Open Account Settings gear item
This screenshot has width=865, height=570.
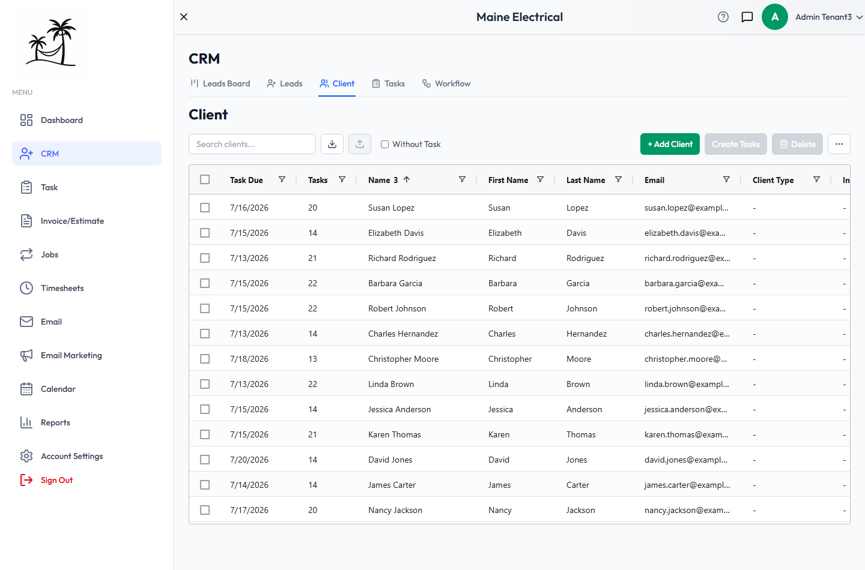[86, 456]
